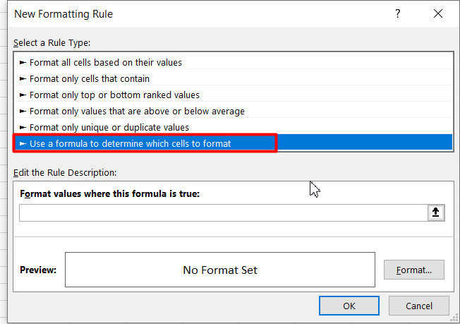Click the 'No Format Set' preview box

coord(220,270)
